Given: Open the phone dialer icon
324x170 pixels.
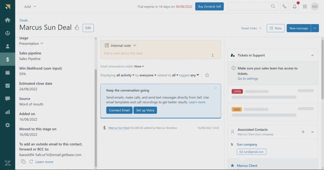Looking at the screenshot, I should [x=284, y=7].
